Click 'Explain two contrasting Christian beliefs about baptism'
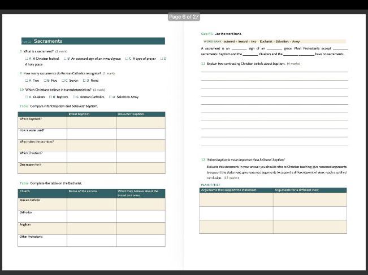368x275 pixels. coord(246,64)
